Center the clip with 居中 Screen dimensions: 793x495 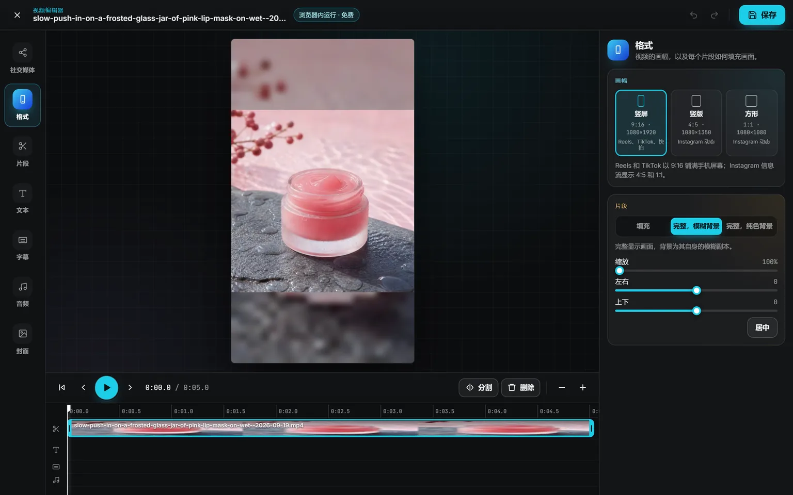[x=762, y=328]
